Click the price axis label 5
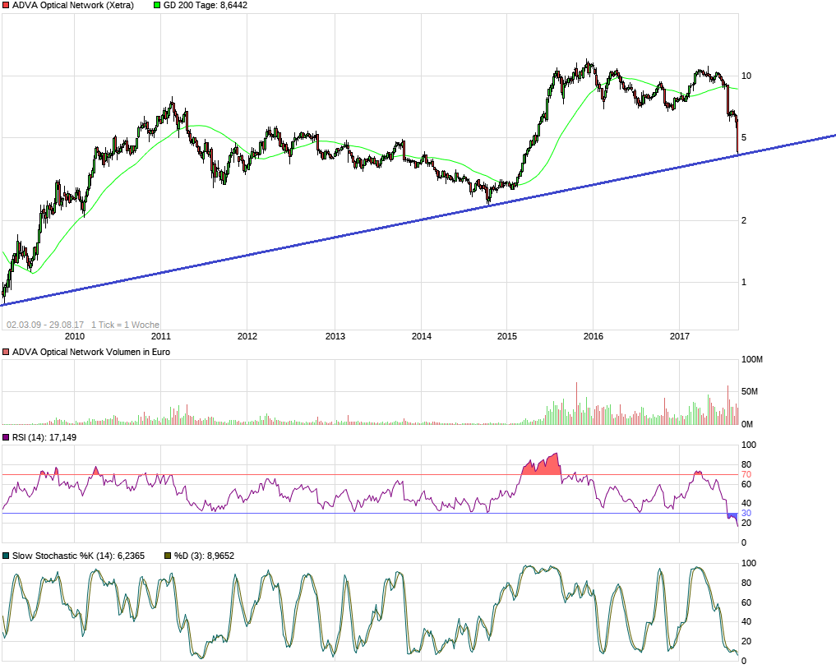The image size is (836, 669). 744,137
